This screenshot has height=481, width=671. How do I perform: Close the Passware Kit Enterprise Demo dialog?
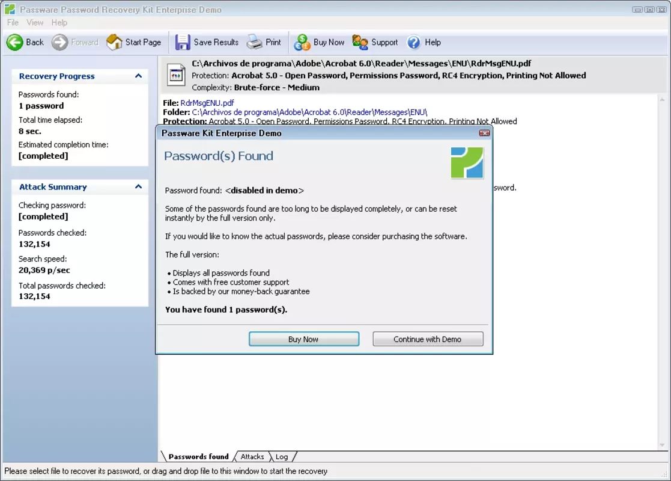(x=484, y=133)
